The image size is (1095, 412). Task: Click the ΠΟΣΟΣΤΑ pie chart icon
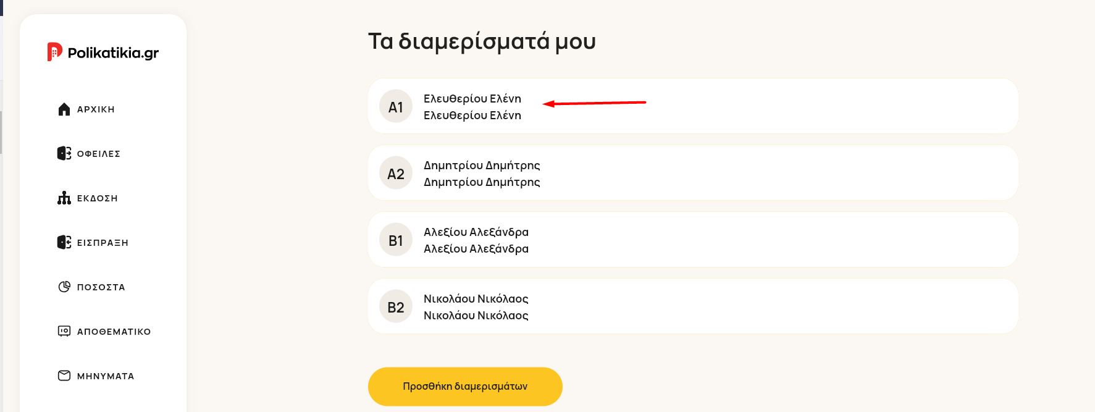click(x=64, y=287)
